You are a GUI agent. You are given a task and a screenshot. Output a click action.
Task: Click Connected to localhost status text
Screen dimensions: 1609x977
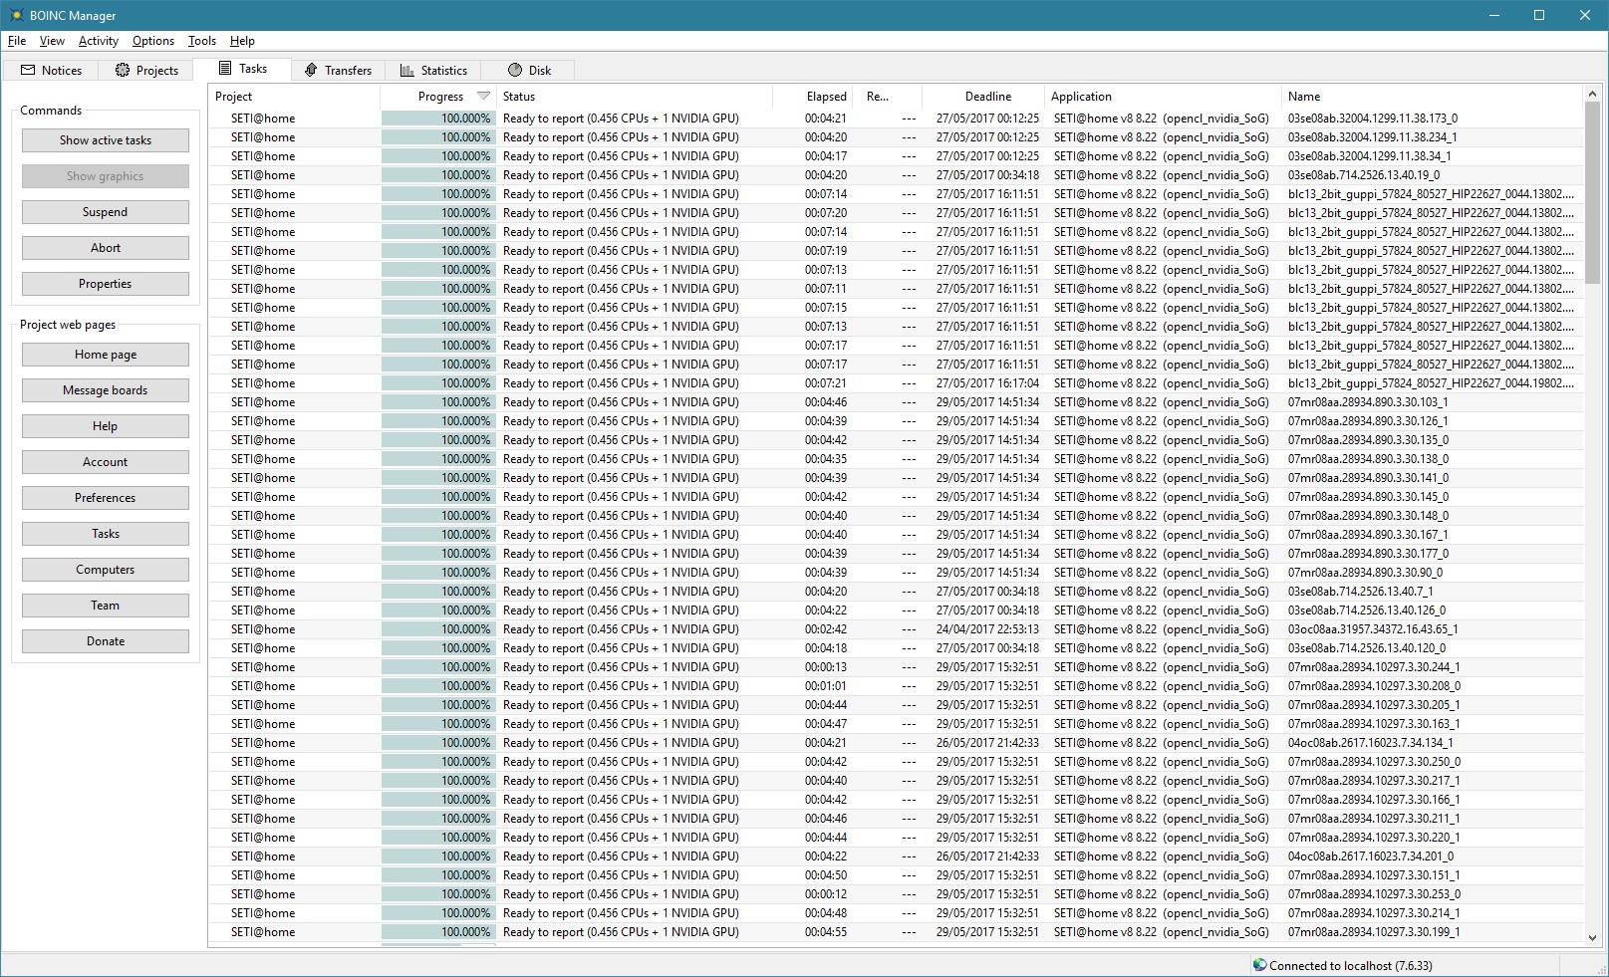click(1350, 965)
